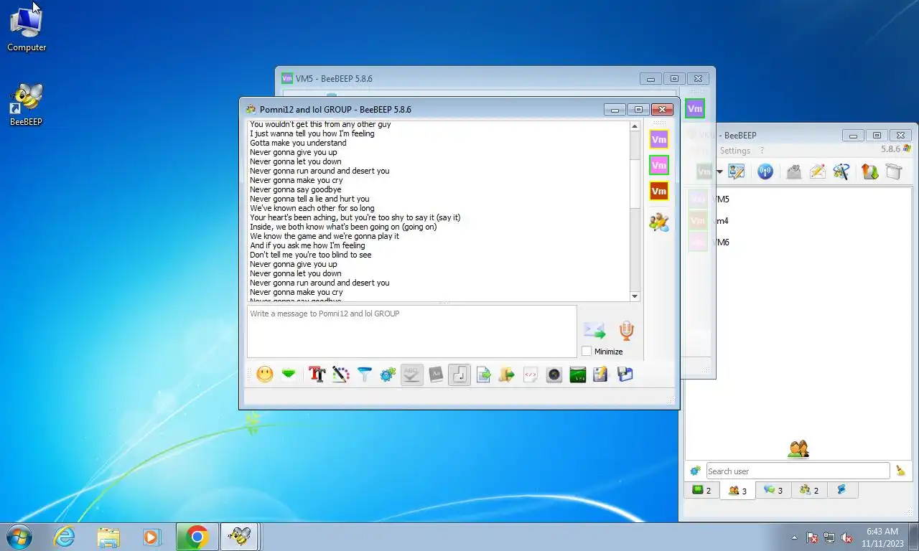919x551 pixels.
Task: Show hidden system tray icons arrow
Action: tap(794, 537)
